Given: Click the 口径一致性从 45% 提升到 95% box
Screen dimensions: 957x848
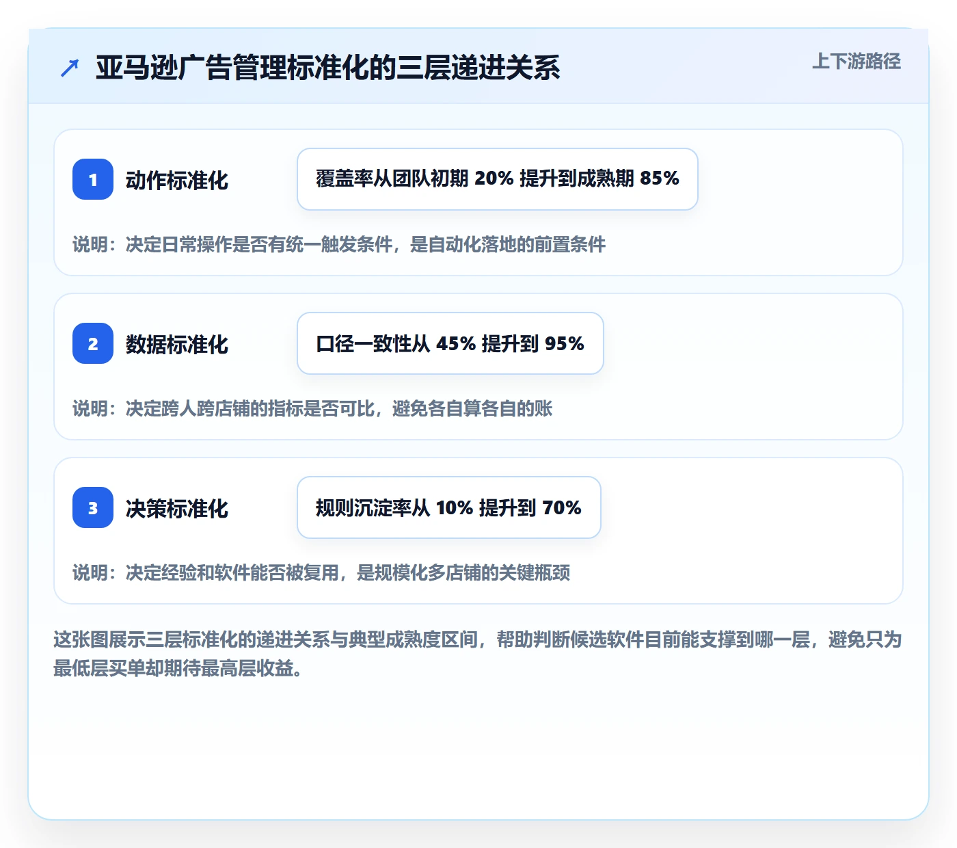Looking at the screenshot, I should (450, 343).
